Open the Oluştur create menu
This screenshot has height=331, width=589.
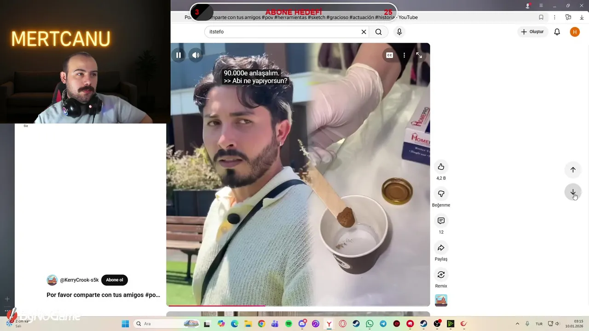532,32
